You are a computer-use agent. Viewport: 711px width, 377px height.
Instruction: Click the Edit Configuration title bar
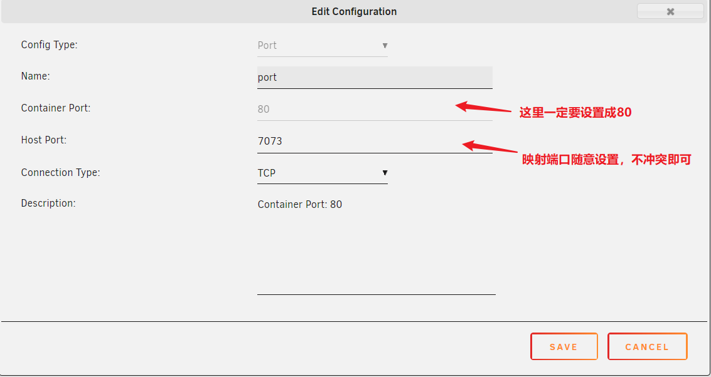(354, 11)
